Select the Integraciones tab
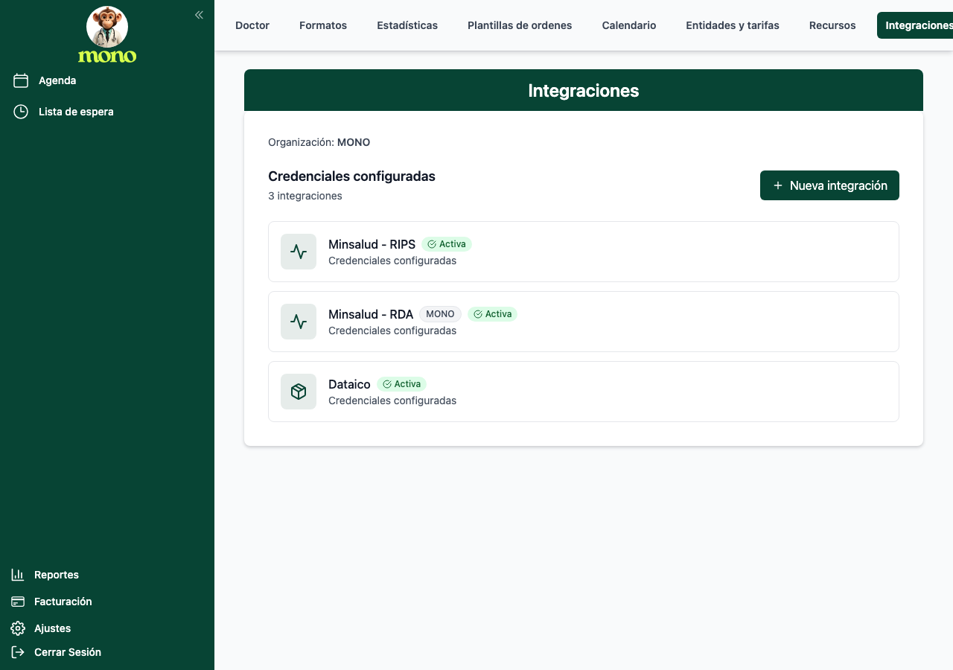Screen dimensions: 953x670 [915, 25]
